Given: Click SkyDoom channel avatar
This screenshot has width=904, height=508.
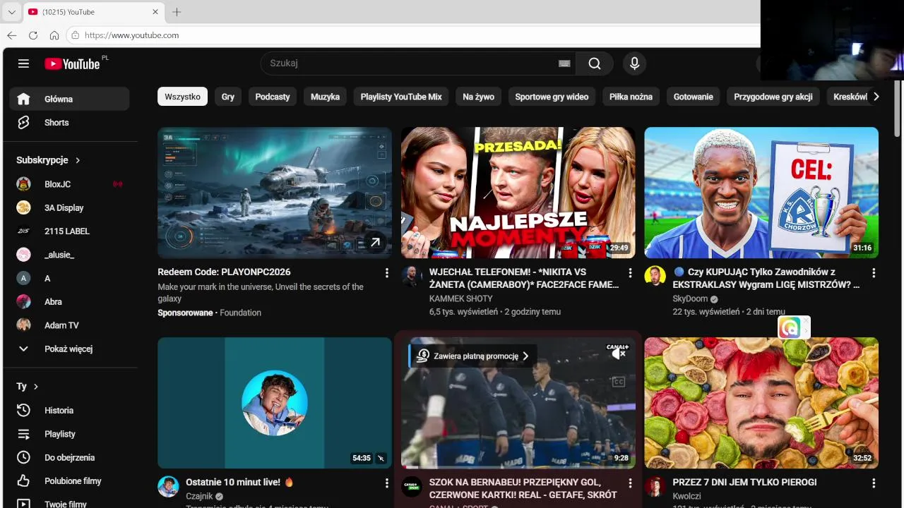Looking at the screenshot, I should coord(655,276).
